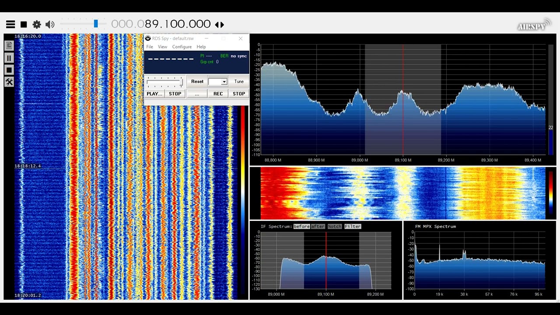Minimize the RDS Spy window
560x315 pixels.
(x=206, y=38)
